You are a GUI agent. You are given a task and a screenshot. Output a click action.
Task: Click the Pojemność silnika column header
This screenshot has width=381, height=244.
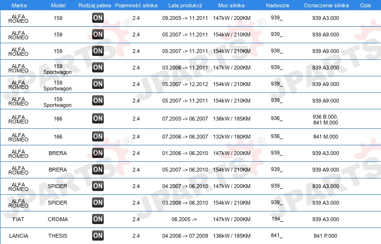136,5
